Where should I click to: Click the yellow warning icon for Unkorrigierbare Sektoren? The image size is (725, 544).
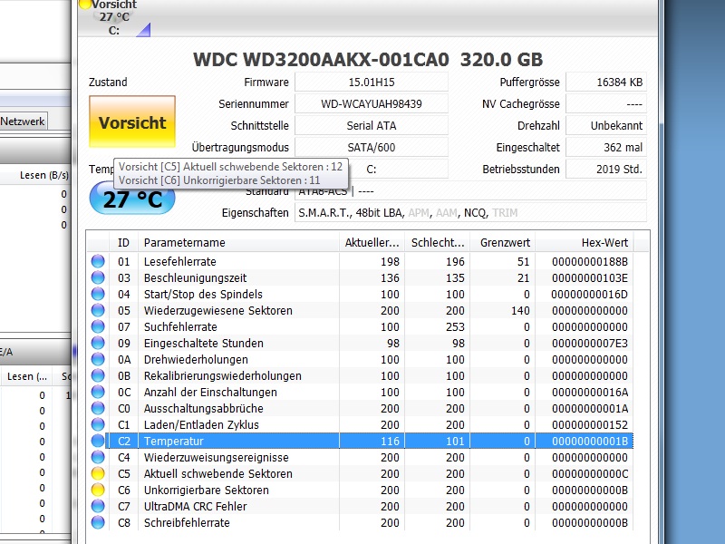coord(98,490)
